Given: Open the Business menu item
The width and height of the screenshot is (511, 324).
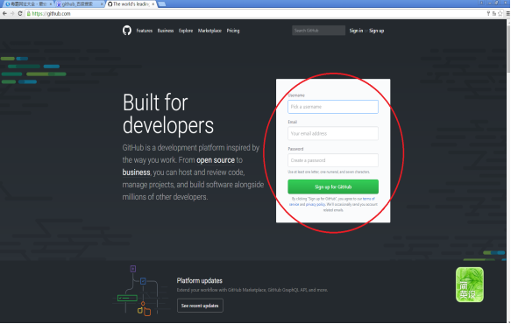Looking at the screenshot, I should [x=166, y=31].
